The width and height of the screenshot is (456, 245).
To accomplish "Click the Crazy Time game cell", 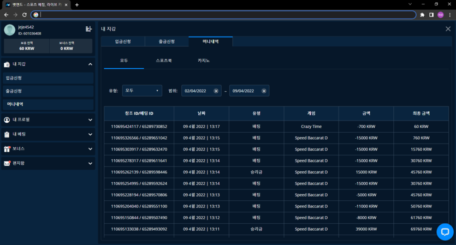I will pos(311,127).
